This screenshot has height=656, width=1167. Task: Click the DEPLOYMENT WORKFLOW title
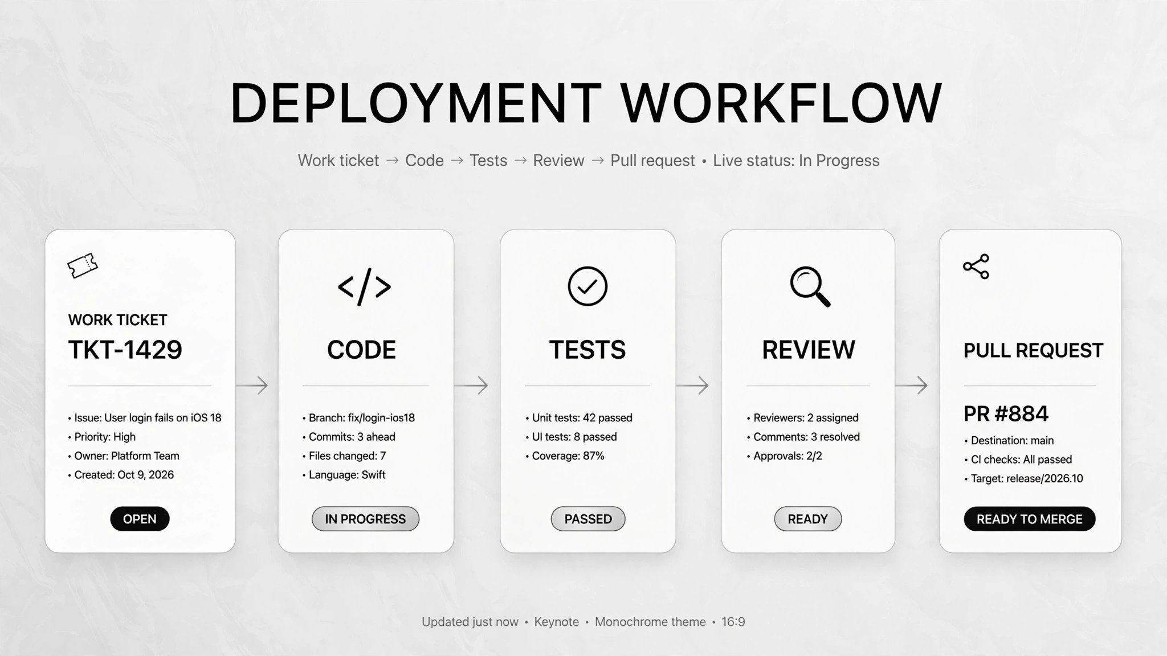coord(586,102)
